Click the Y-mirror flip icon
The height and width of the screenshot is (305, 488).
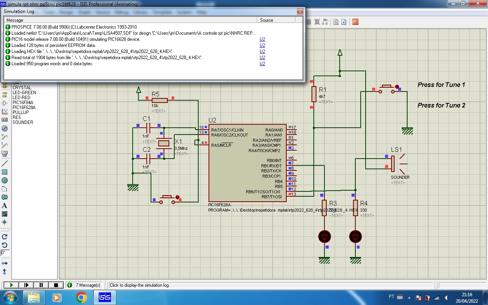pos(5,272)
